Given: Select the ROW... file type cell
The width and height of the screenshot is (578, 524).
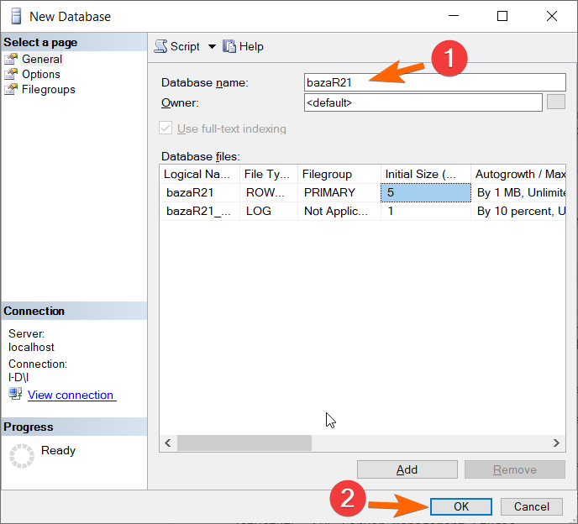Looking at the screenshot, I should click(269, 192).
